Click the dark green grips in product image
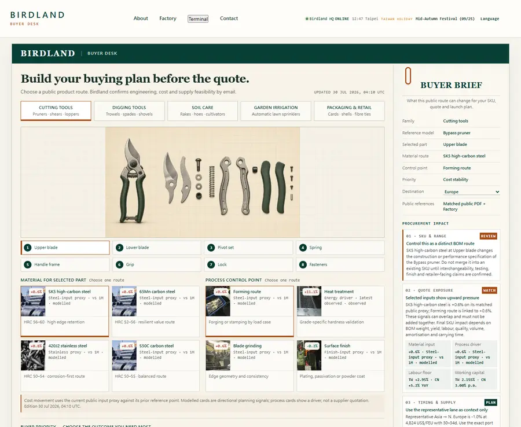This screenshot has width=521, height=427. tap(274, 187)
